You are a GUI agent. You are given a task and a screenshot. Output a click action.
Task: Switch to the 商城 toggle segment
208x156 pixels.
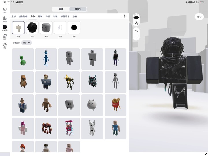(x=61, y=9)
